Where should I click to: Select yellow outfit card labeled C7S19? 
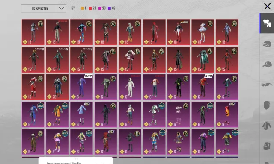pos(227,142)
